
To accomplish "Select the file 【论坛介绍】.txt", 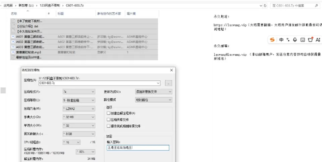I will point(28,26).
